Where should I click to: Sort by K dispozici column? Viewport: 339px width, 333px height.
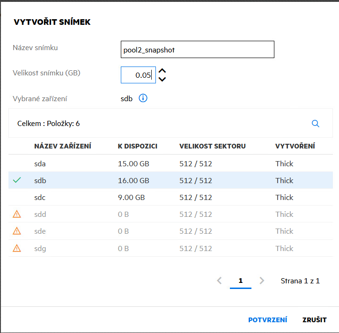click(x=137, y=146)
